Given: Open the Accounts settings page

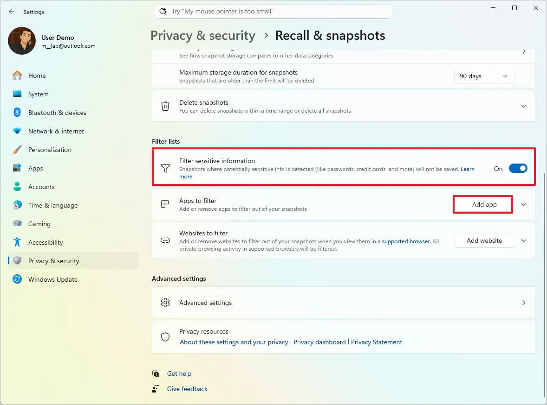Looking at the screenshot, I should point(41,187).
